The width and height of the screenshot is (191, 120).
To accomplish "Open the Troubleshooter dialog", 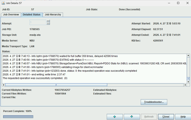I will point(154,102).
